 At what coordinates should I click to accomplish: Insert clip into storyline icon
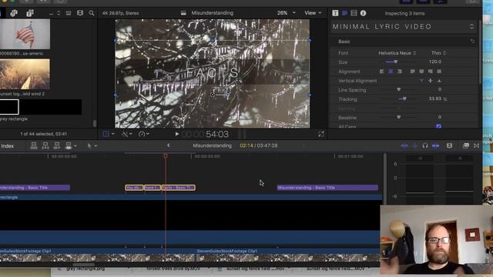click(x=45, y=145)
